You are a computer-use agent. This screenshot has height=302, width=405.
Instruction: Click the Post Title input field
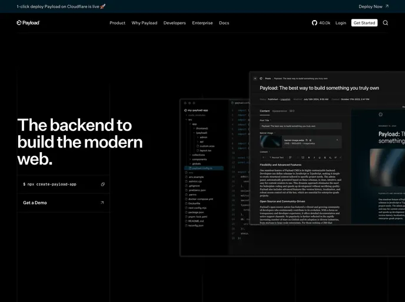click(x=300, y=126)
